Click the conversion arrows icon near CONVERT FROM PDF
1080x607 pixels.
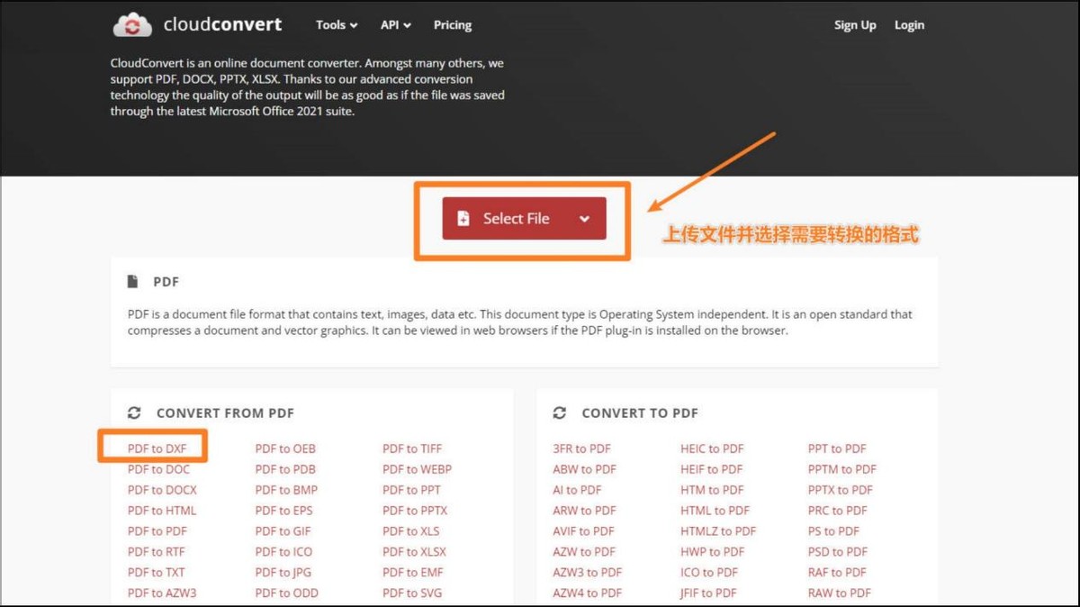coord(134,412)
